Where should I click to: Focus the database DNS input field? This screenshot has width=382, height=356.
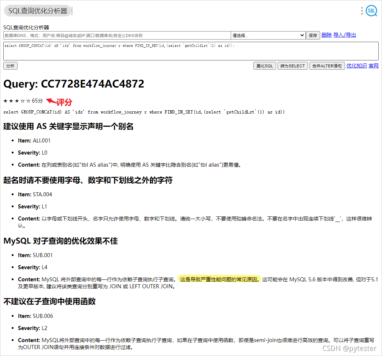[x=117, y=36]
